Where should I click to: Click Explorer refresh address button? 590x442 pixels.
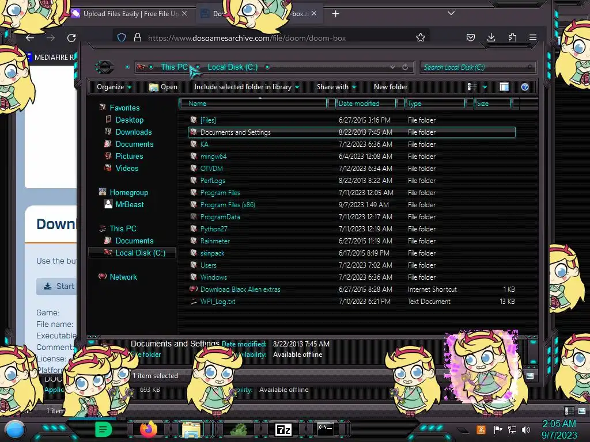[405, 67]
